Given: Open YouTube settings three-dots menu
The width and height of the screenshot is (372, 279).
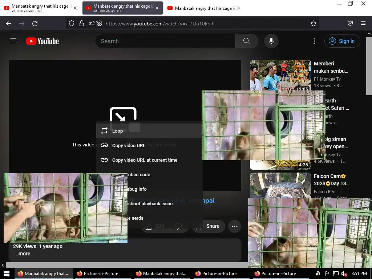Looking at the screenshot, I should click(314, 41).
